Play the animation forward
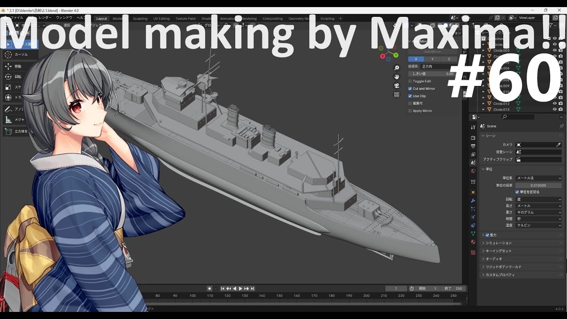The image size is (567, 319). coord(241,288)
